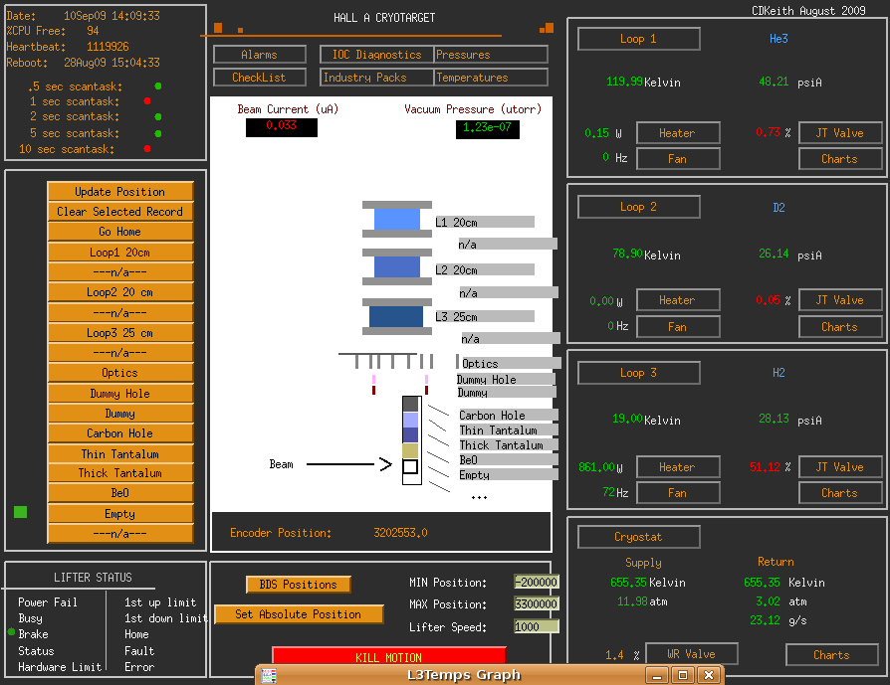This screenshot has height=685, width=890.
Task: Open Loop 1 Fan controls
Action: click(678, 159)
